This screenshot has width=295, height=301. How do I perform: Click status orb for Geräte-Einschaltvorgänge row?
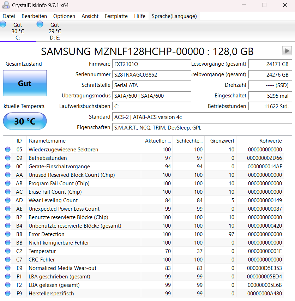click(x=8, y=166)
